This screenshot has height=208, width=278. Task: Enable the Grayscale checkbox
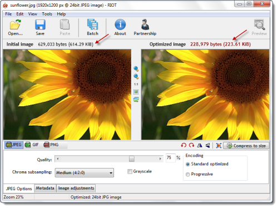click(130, 171)
